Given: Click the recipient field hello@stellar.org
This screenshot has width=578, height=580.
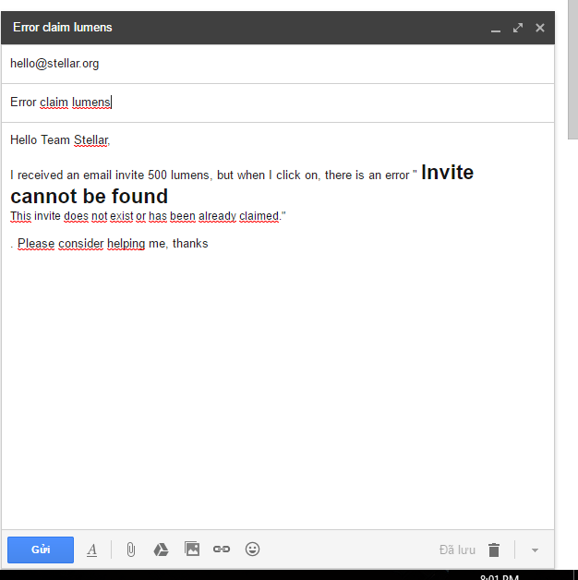Looking at the screenshot, I should pyautogui.click(x=54, y=64).
